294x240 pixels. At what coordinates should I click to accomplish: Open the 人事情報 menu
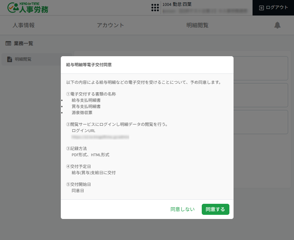[23, 25]
